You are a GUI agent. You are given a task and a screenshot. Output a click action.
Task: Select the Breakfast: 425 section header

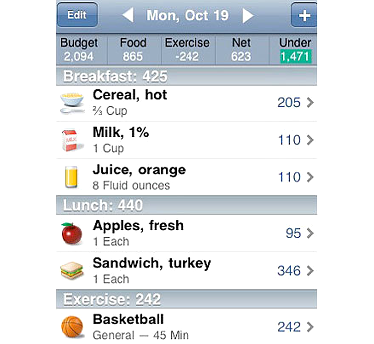tap(187, 76)
